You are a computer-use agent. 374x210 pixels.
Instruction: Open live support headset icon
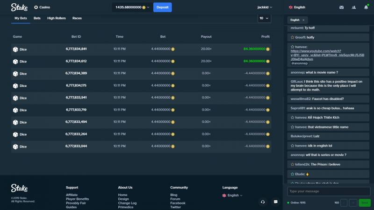click(x=263, y=202)
